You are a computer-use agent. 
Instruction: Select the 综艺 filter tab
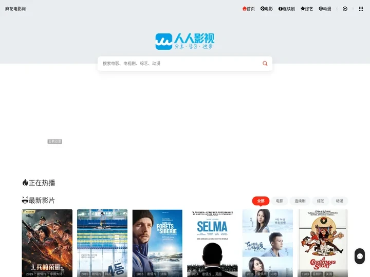[321, 201]
